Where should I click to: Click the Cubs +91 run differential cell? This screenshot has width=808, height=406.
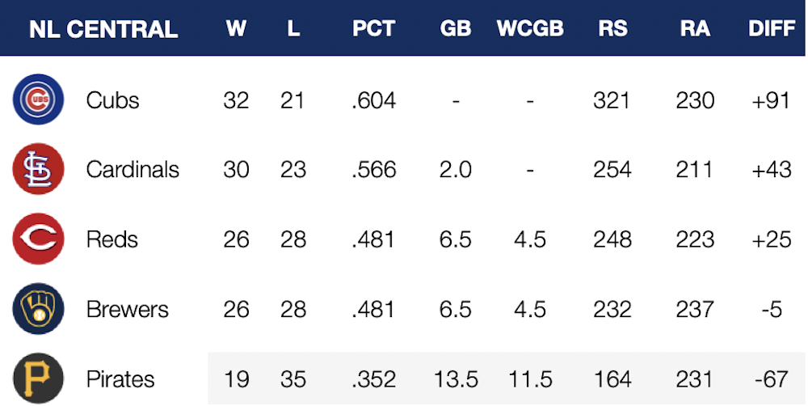tap(772, 100)
